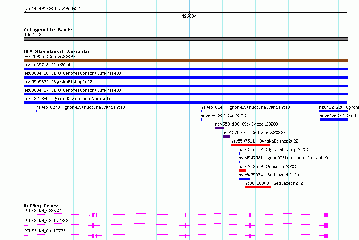Click the nsv5505832 blue variant bar
The image size is (359, 240).
tap(186, 86)
